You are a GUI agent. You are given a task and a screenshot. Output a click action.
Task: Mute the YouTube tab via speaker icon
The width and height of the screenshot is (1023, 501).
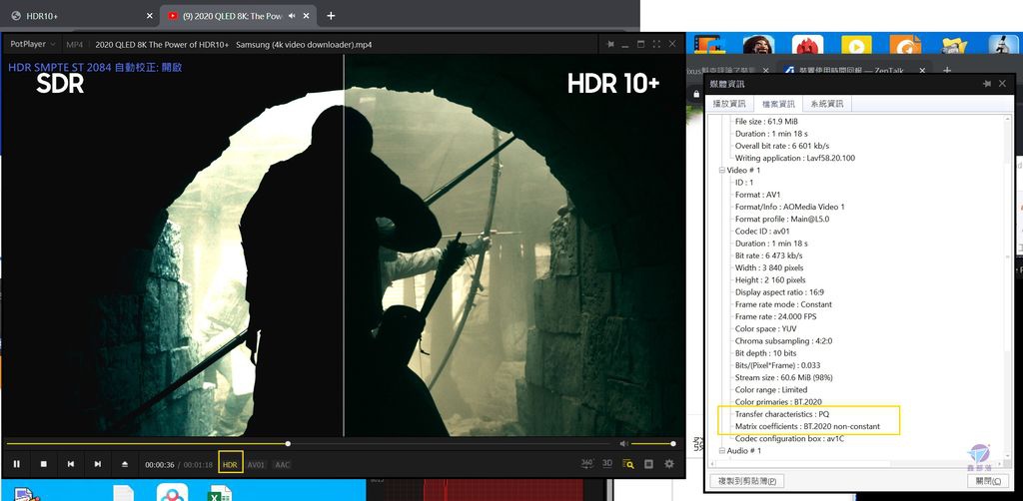(x=292, y=16)
